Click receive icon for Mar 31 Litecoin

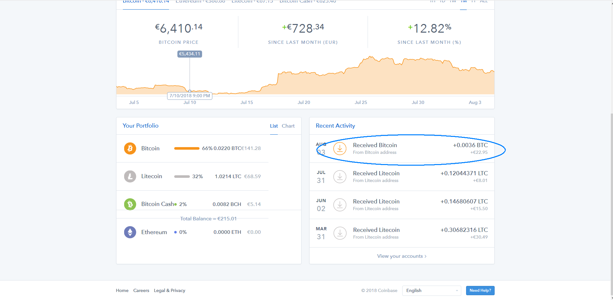point(340,233)
